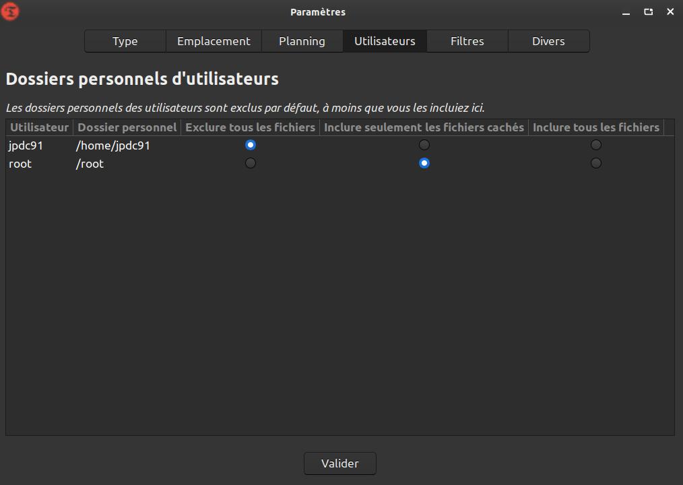Click the Inclure tous les fichiers header

[x=596, y=127]
